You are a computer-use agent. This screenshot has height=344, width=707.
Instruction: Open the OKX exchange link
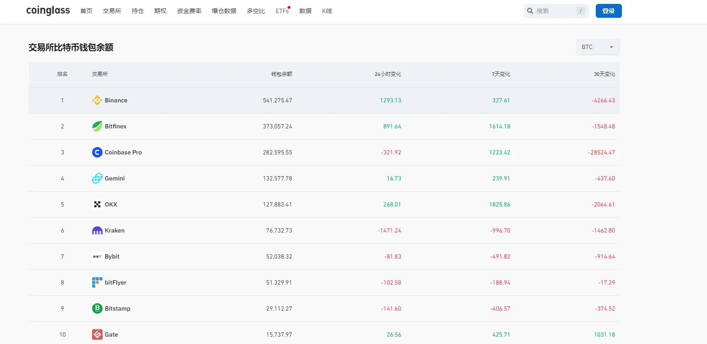(x=111, y=204)
